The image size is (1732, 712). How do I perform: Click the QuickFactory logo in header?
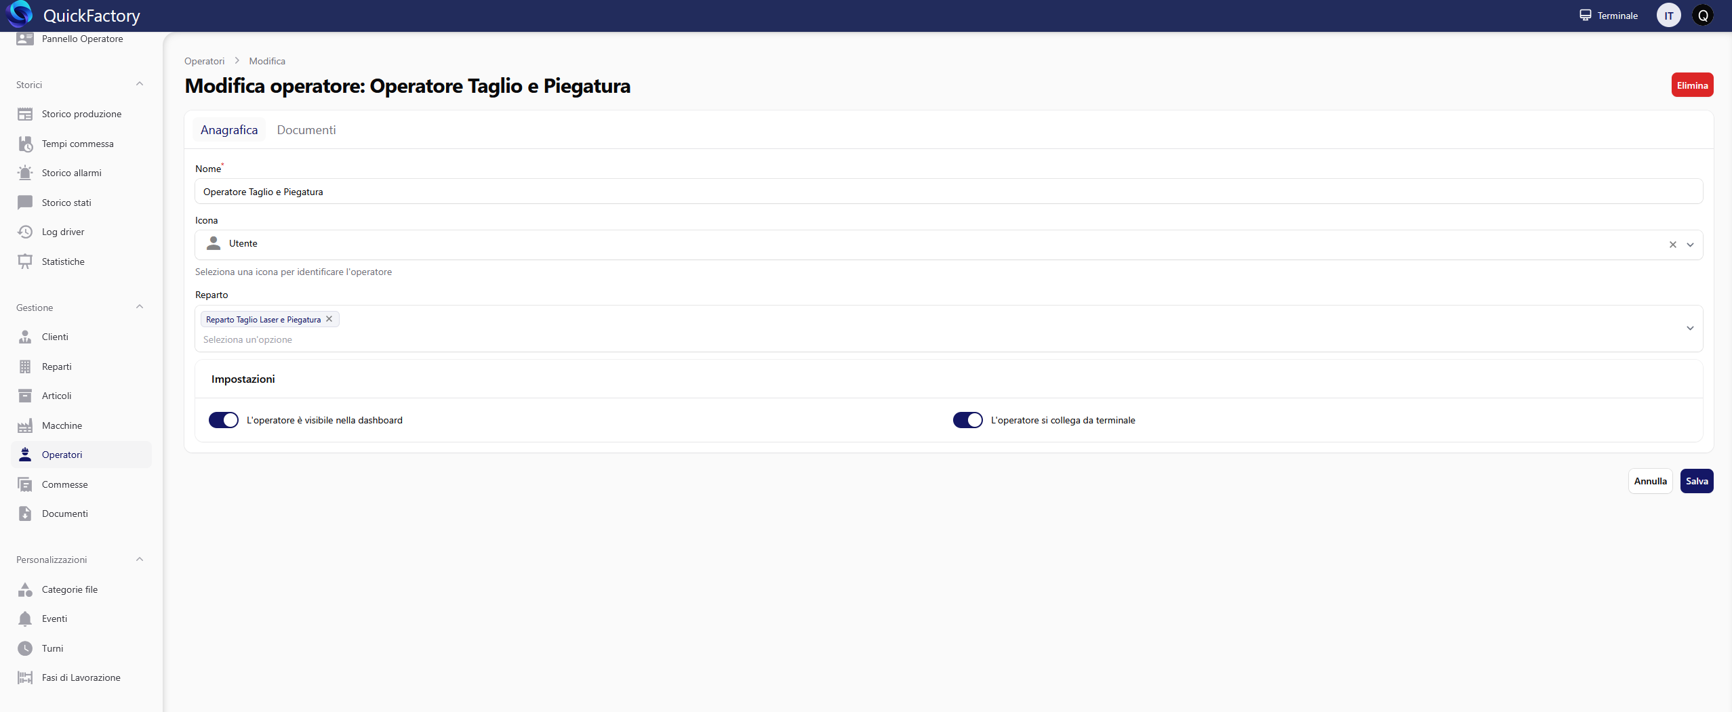tap(19, 15)
